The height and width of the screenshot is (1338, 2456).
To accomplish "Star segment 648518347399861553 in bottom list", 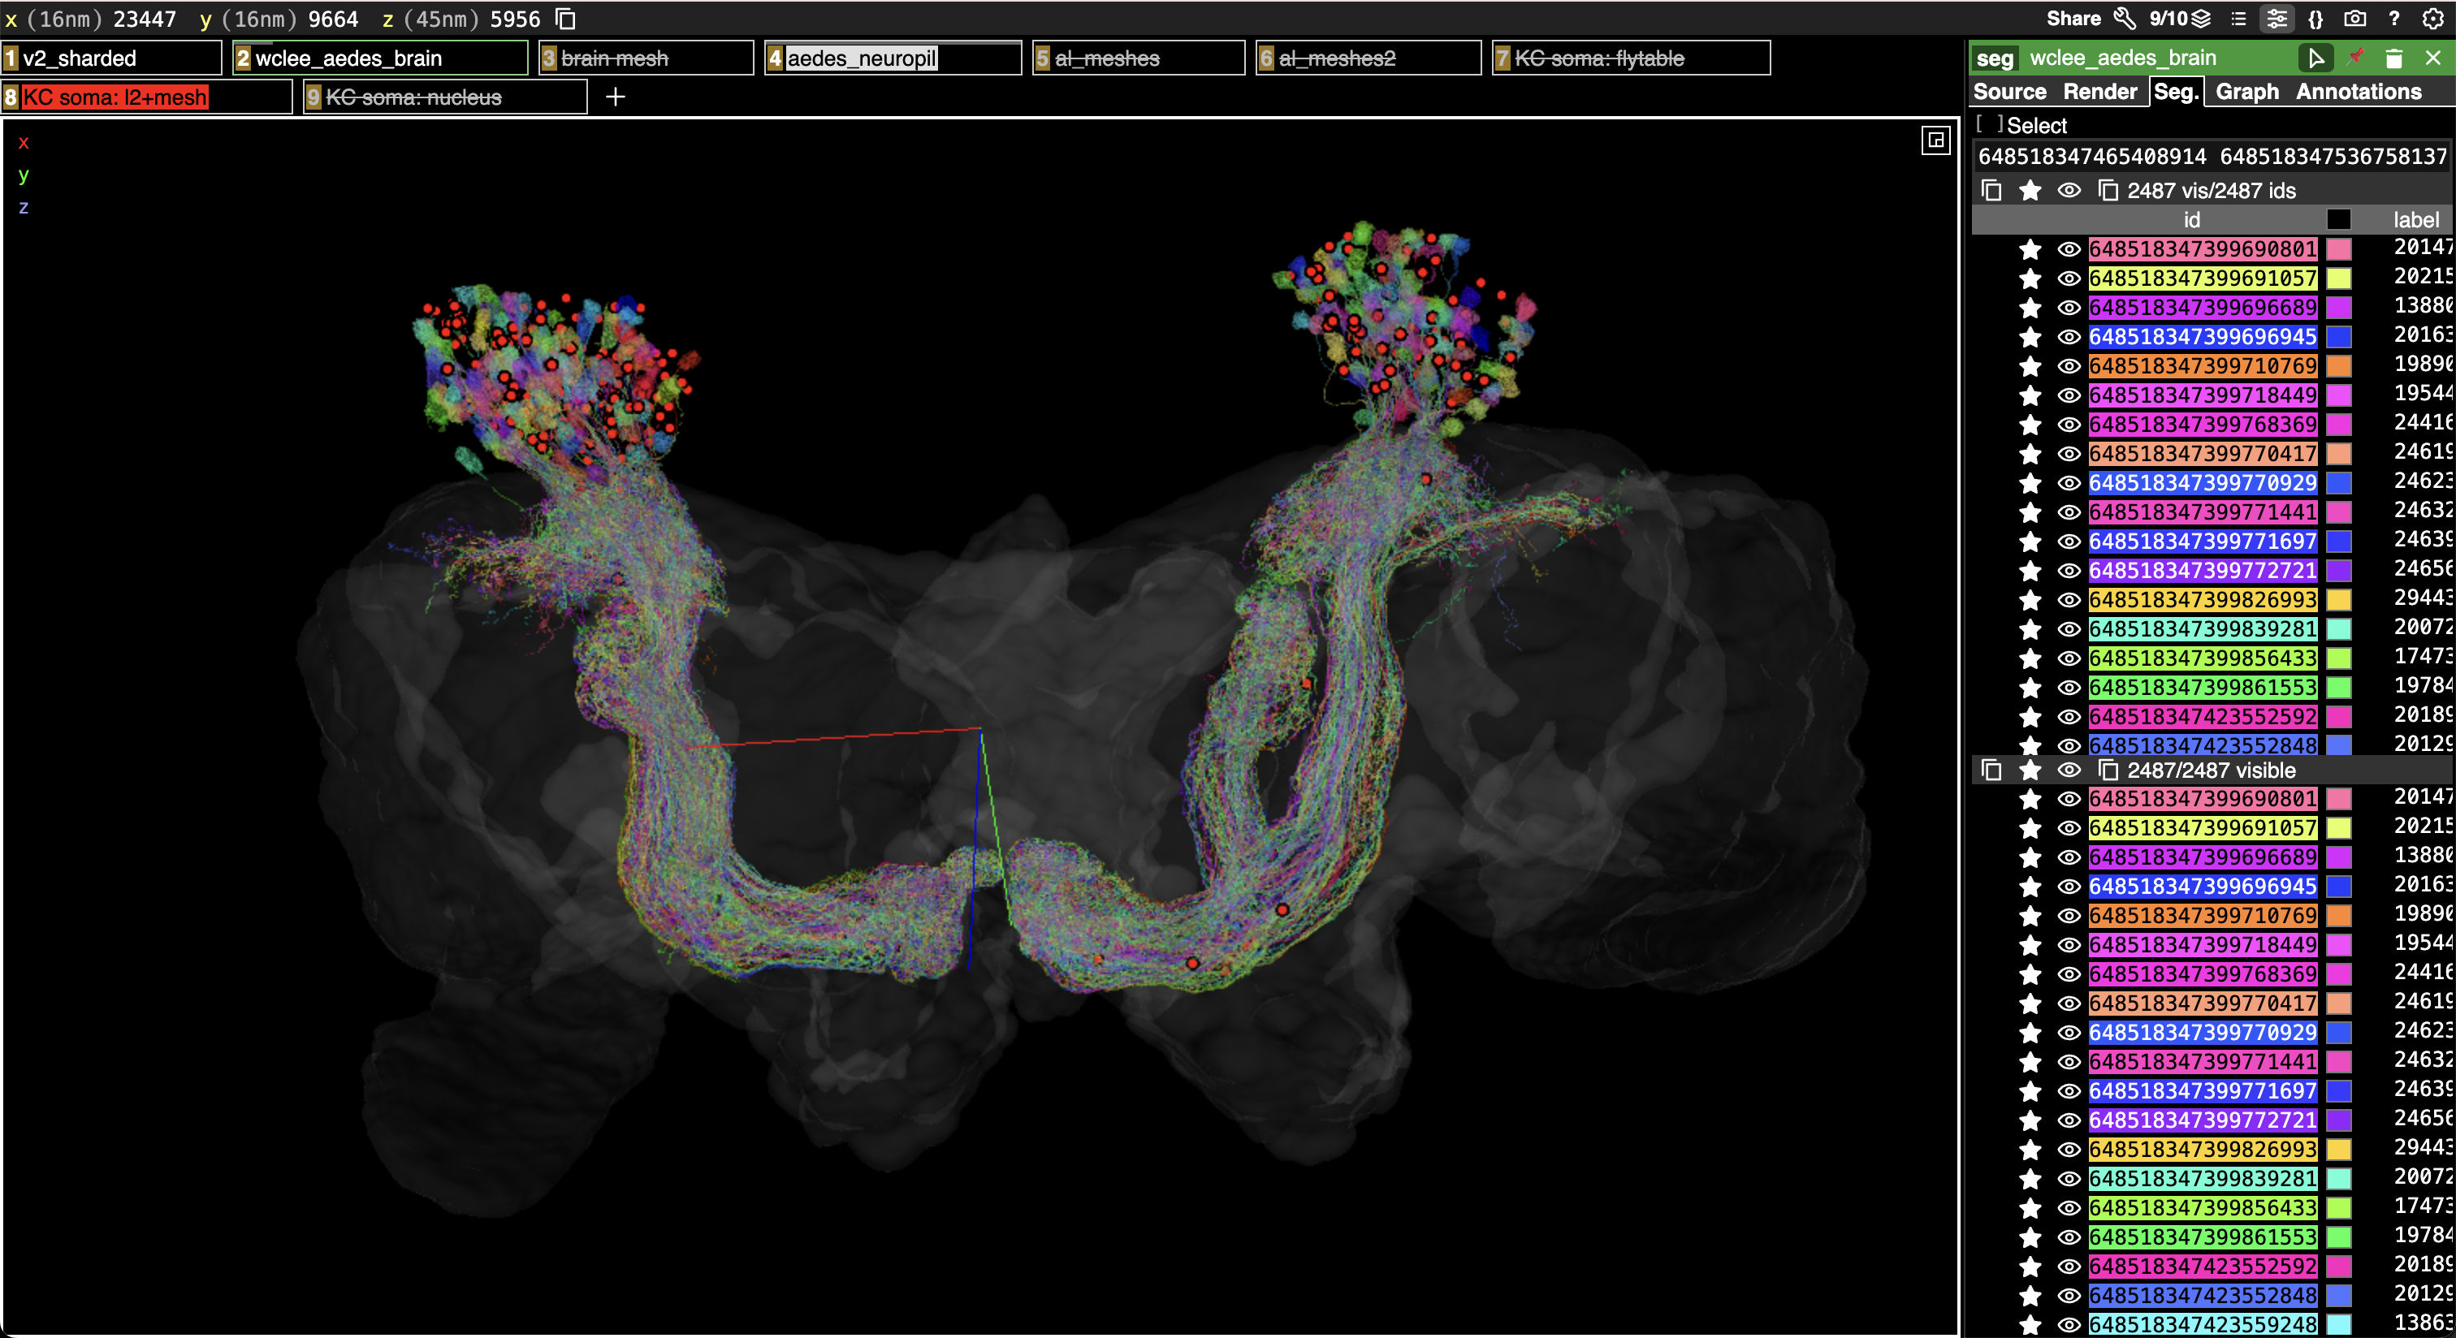I will click(x=2030, y=1237).
